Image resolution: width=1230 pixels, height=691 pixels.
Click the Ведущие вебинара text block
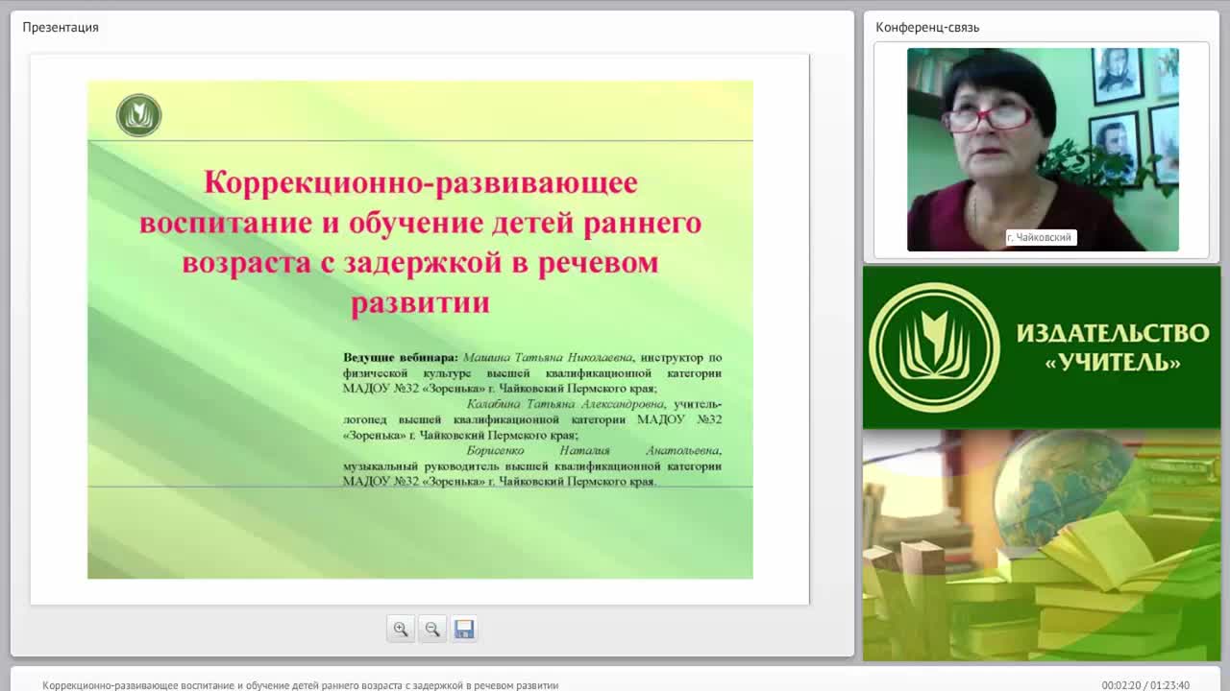pyautogui.click(x=532, y=419)
